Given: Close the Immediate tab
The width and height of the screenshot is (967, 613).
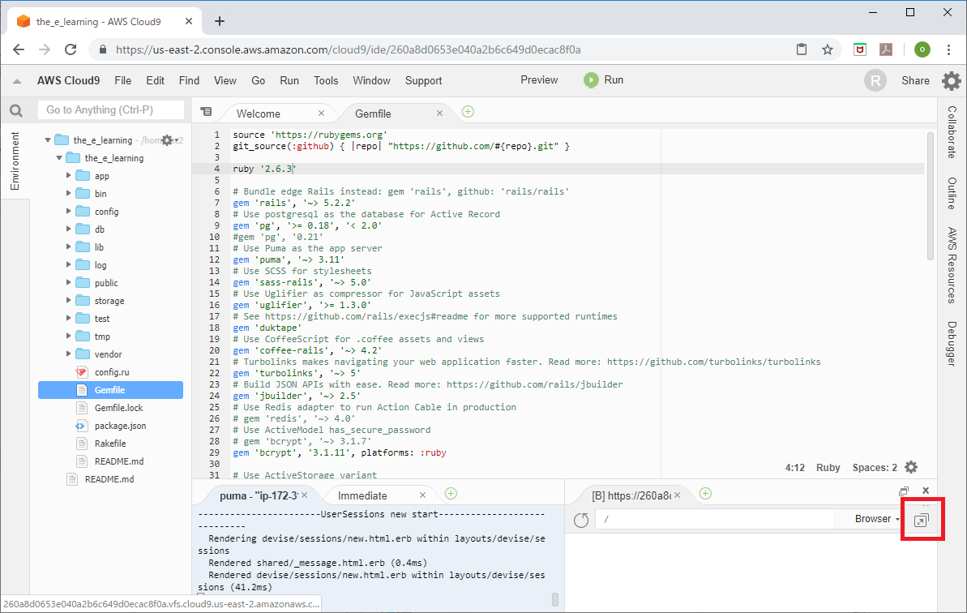Looking at the screenshot, I should (x=422, y=495).
